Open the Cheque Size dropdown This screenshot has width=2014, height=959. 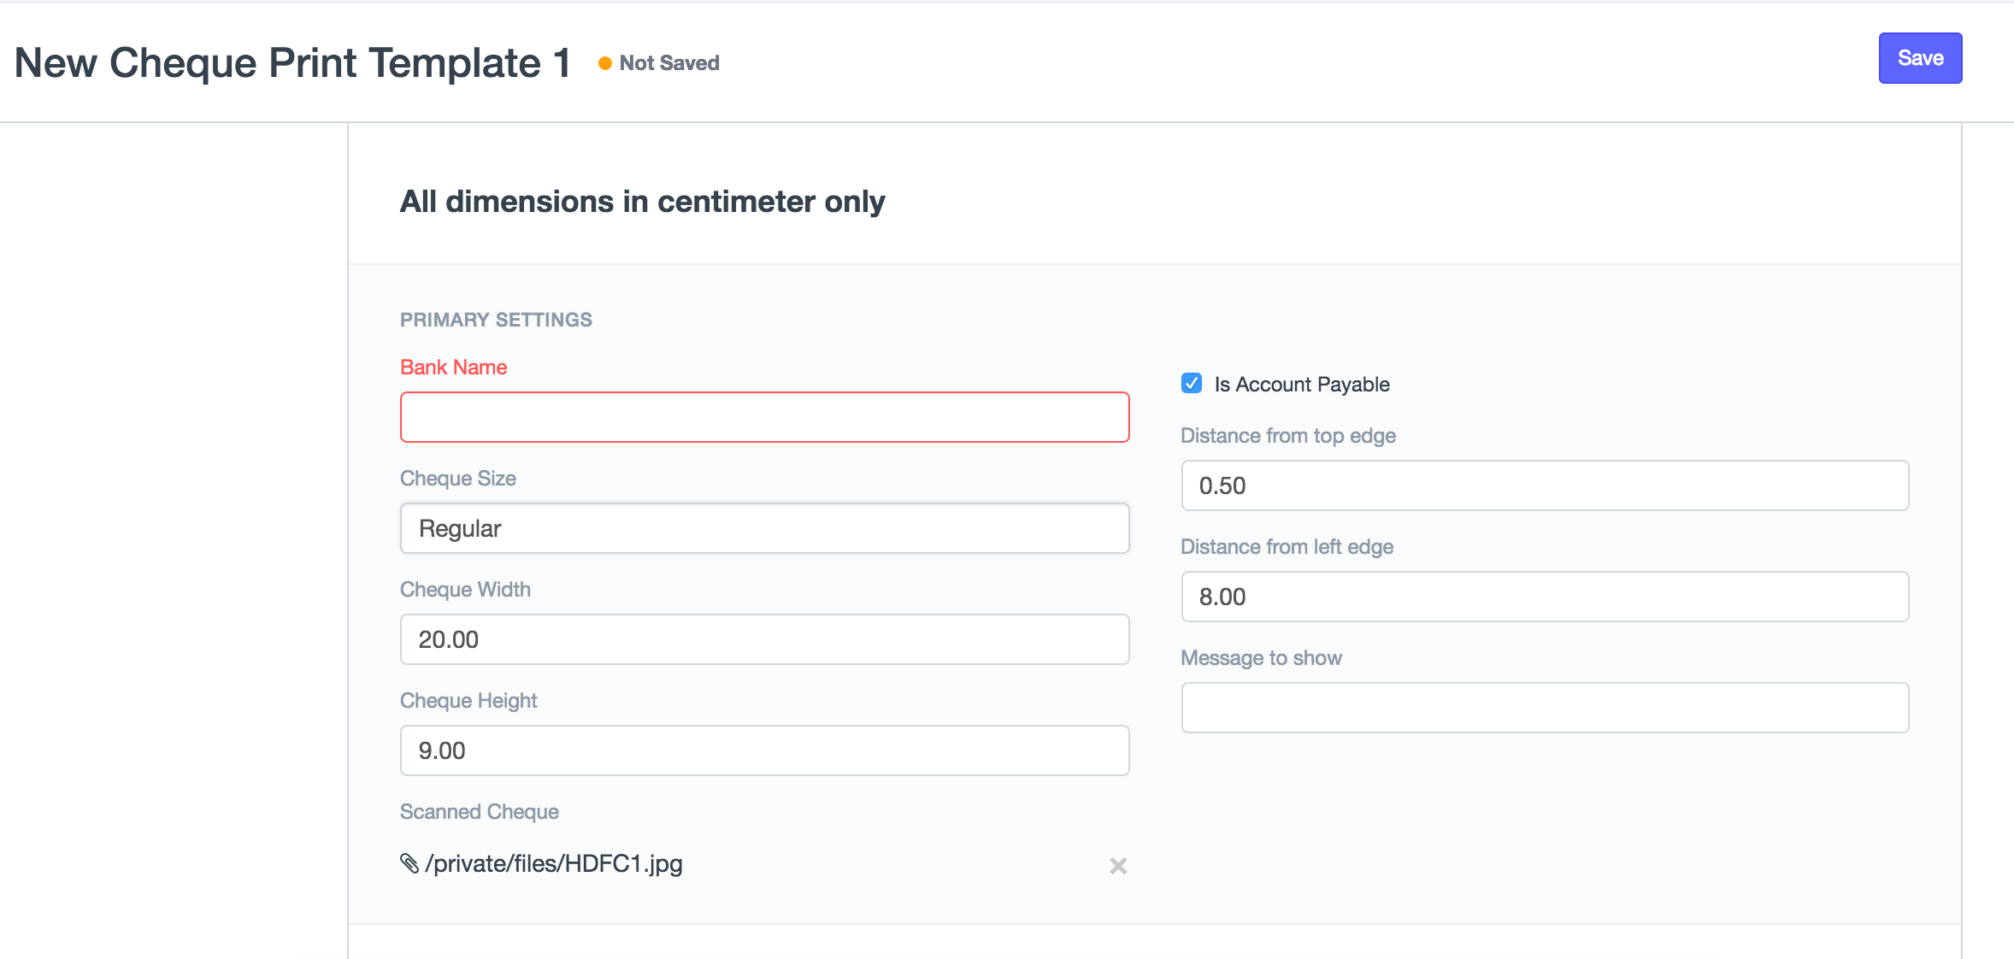(764, 528)
